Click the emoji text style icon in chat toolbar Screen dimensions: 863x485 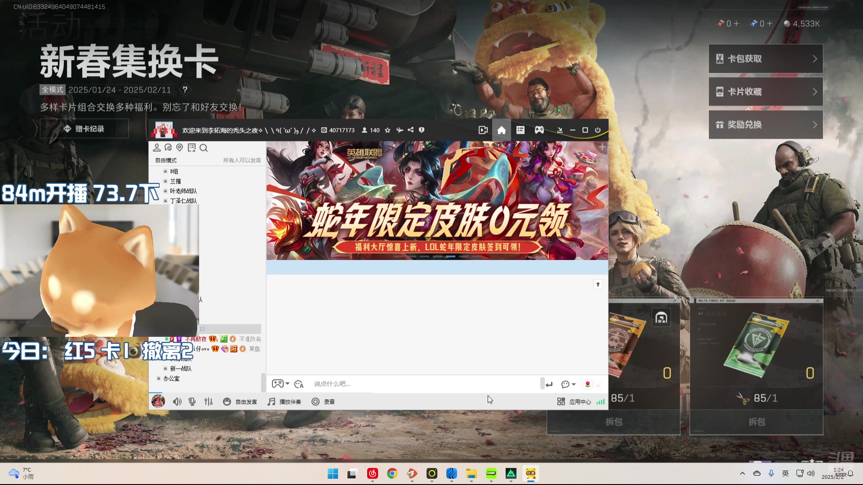[299, 384]
